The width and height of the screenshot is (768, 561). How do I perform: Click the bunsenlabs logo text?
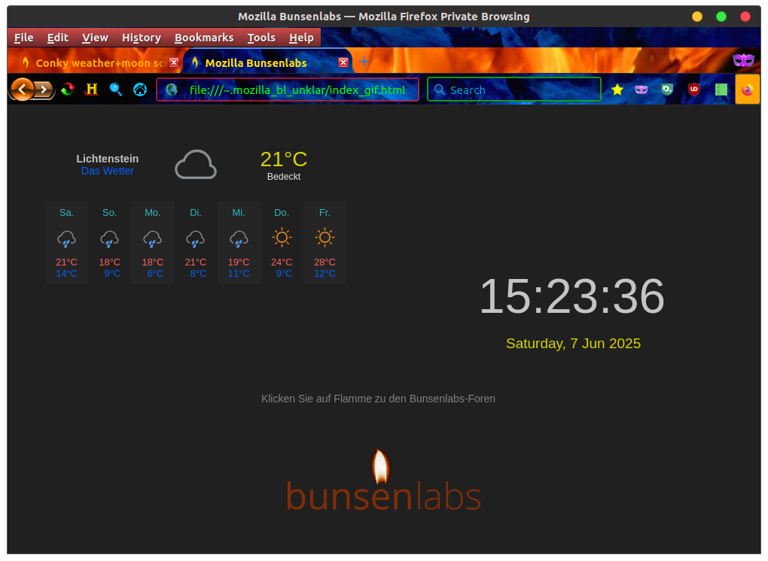point(383,496)
